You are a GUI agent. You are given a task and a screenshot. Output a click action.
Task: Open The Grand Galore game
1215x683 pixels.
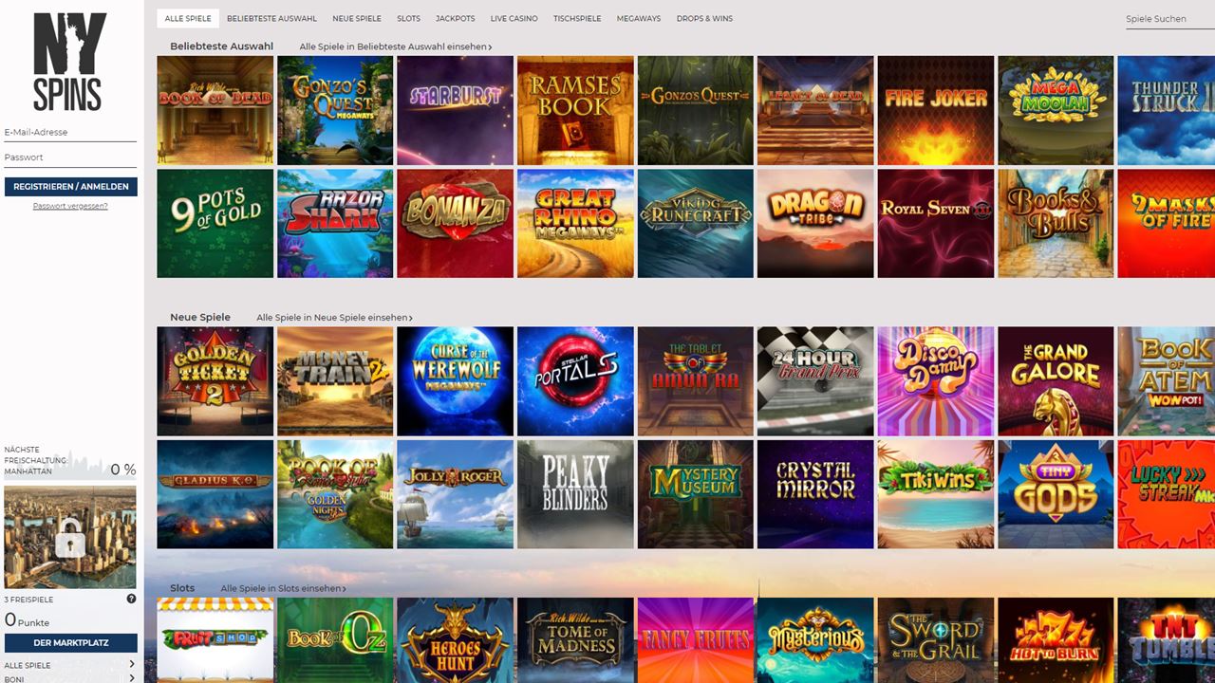[x=1056, y=381]
